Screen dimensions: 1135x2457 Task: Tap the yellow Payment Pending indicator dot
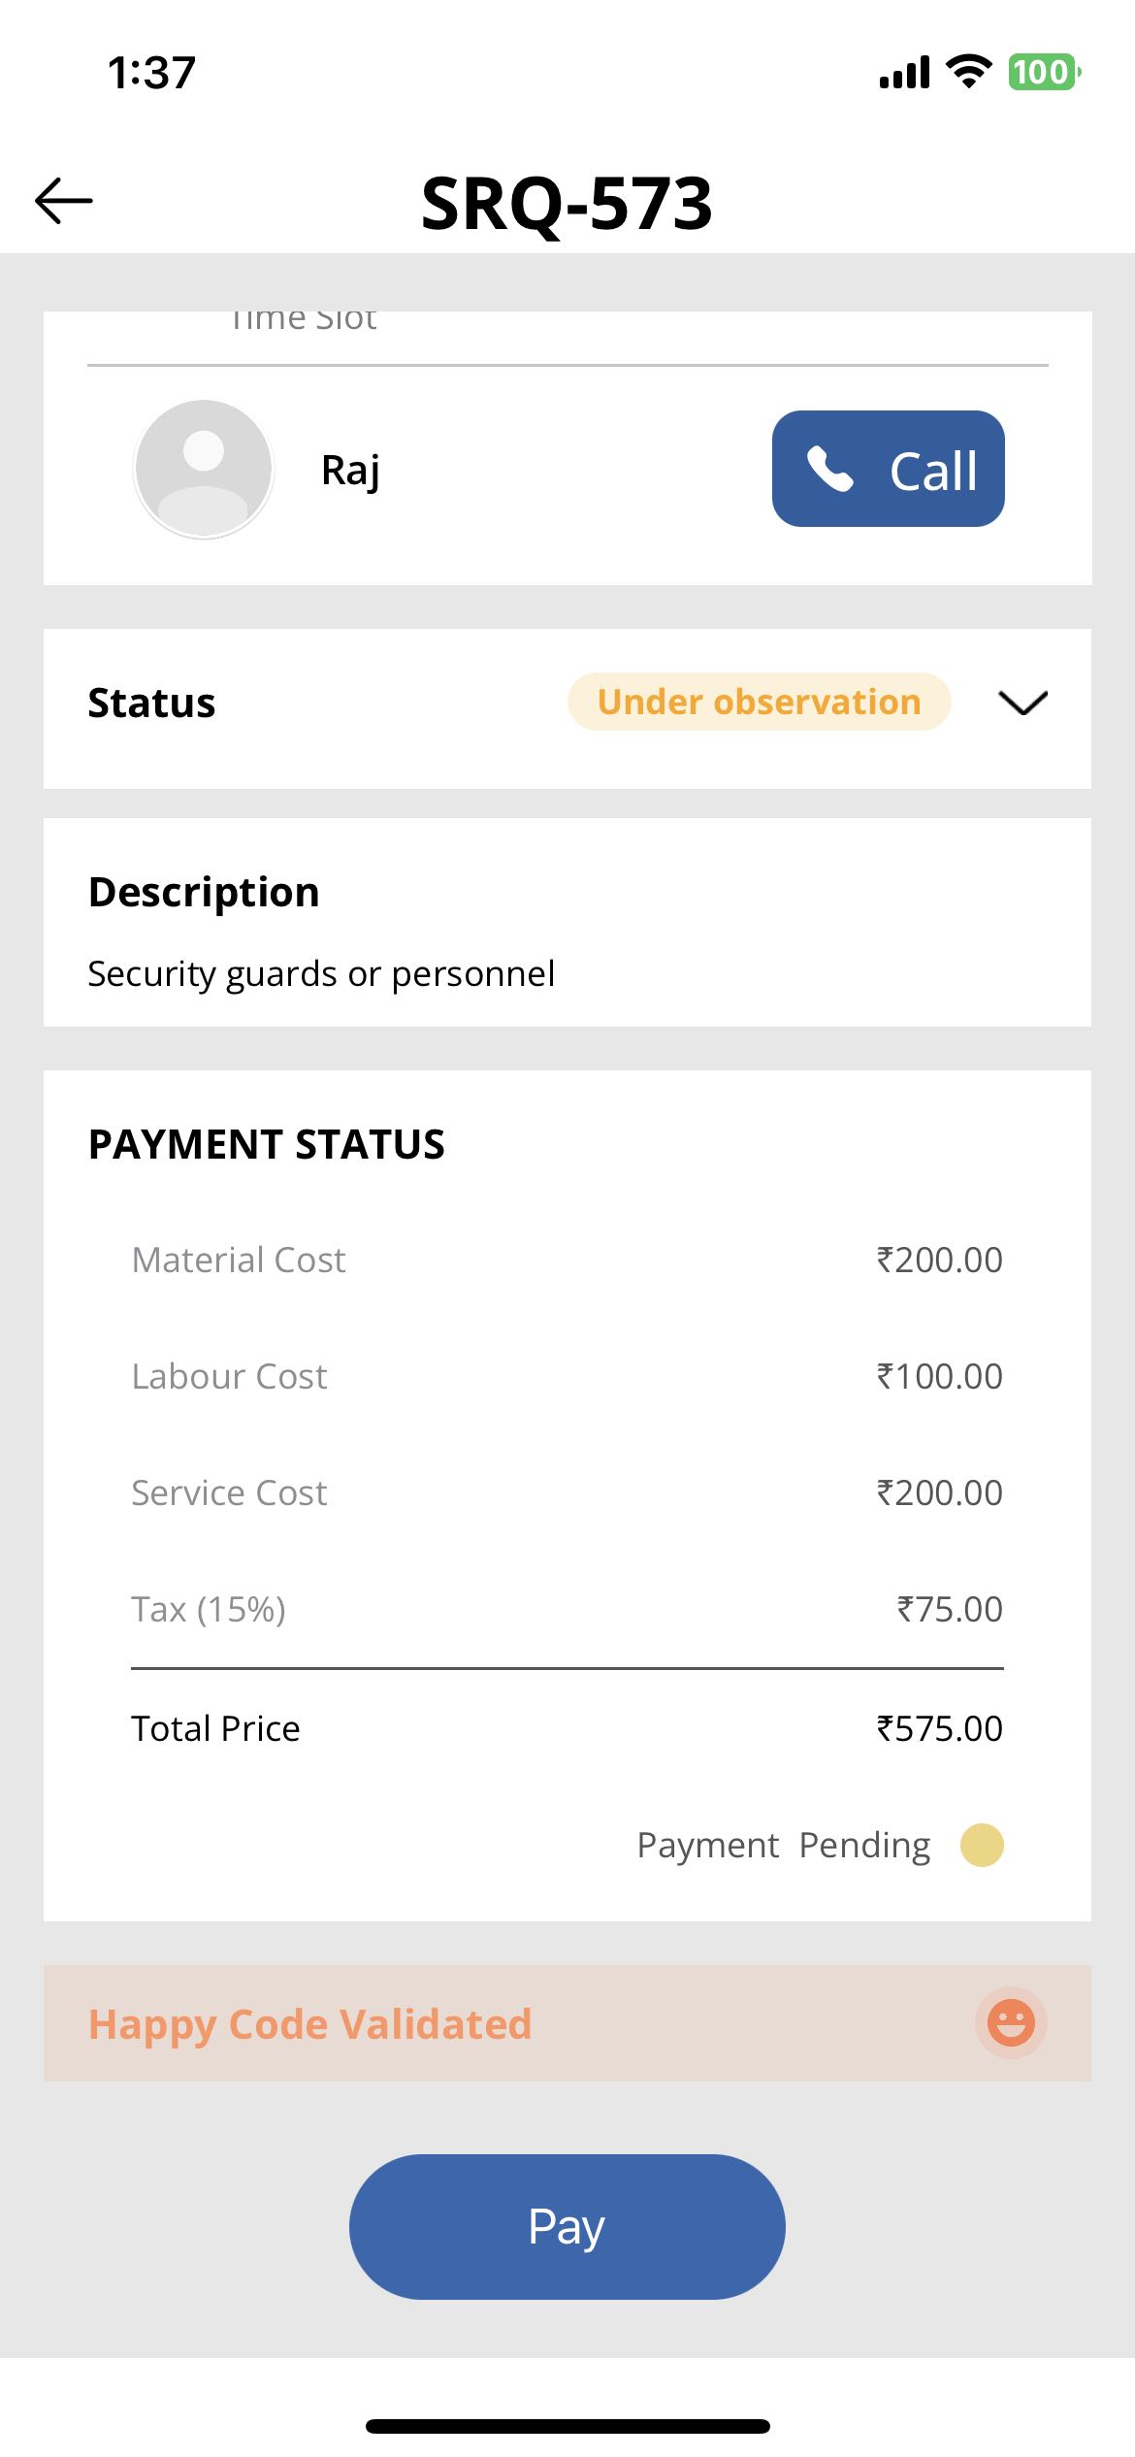click(981, 1845)
